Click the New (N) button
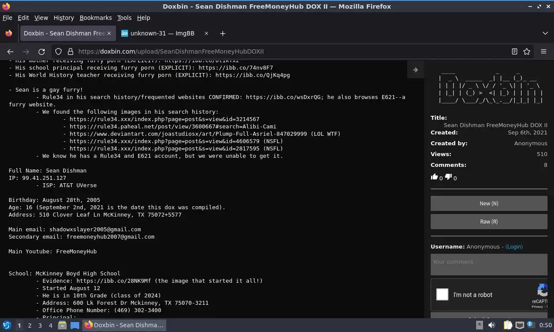Screen dimensions: 554x332 [489, 203]
